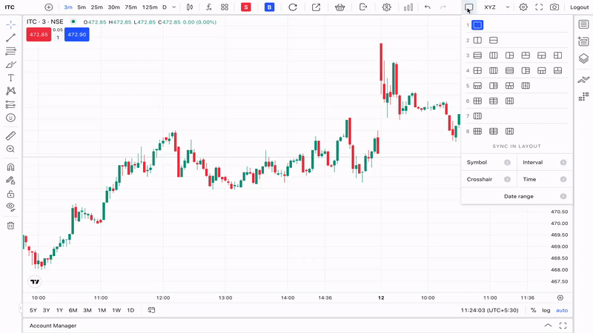Select the text annotation tool
Viewport: 593px width, 333px height.
pos(10,78)
